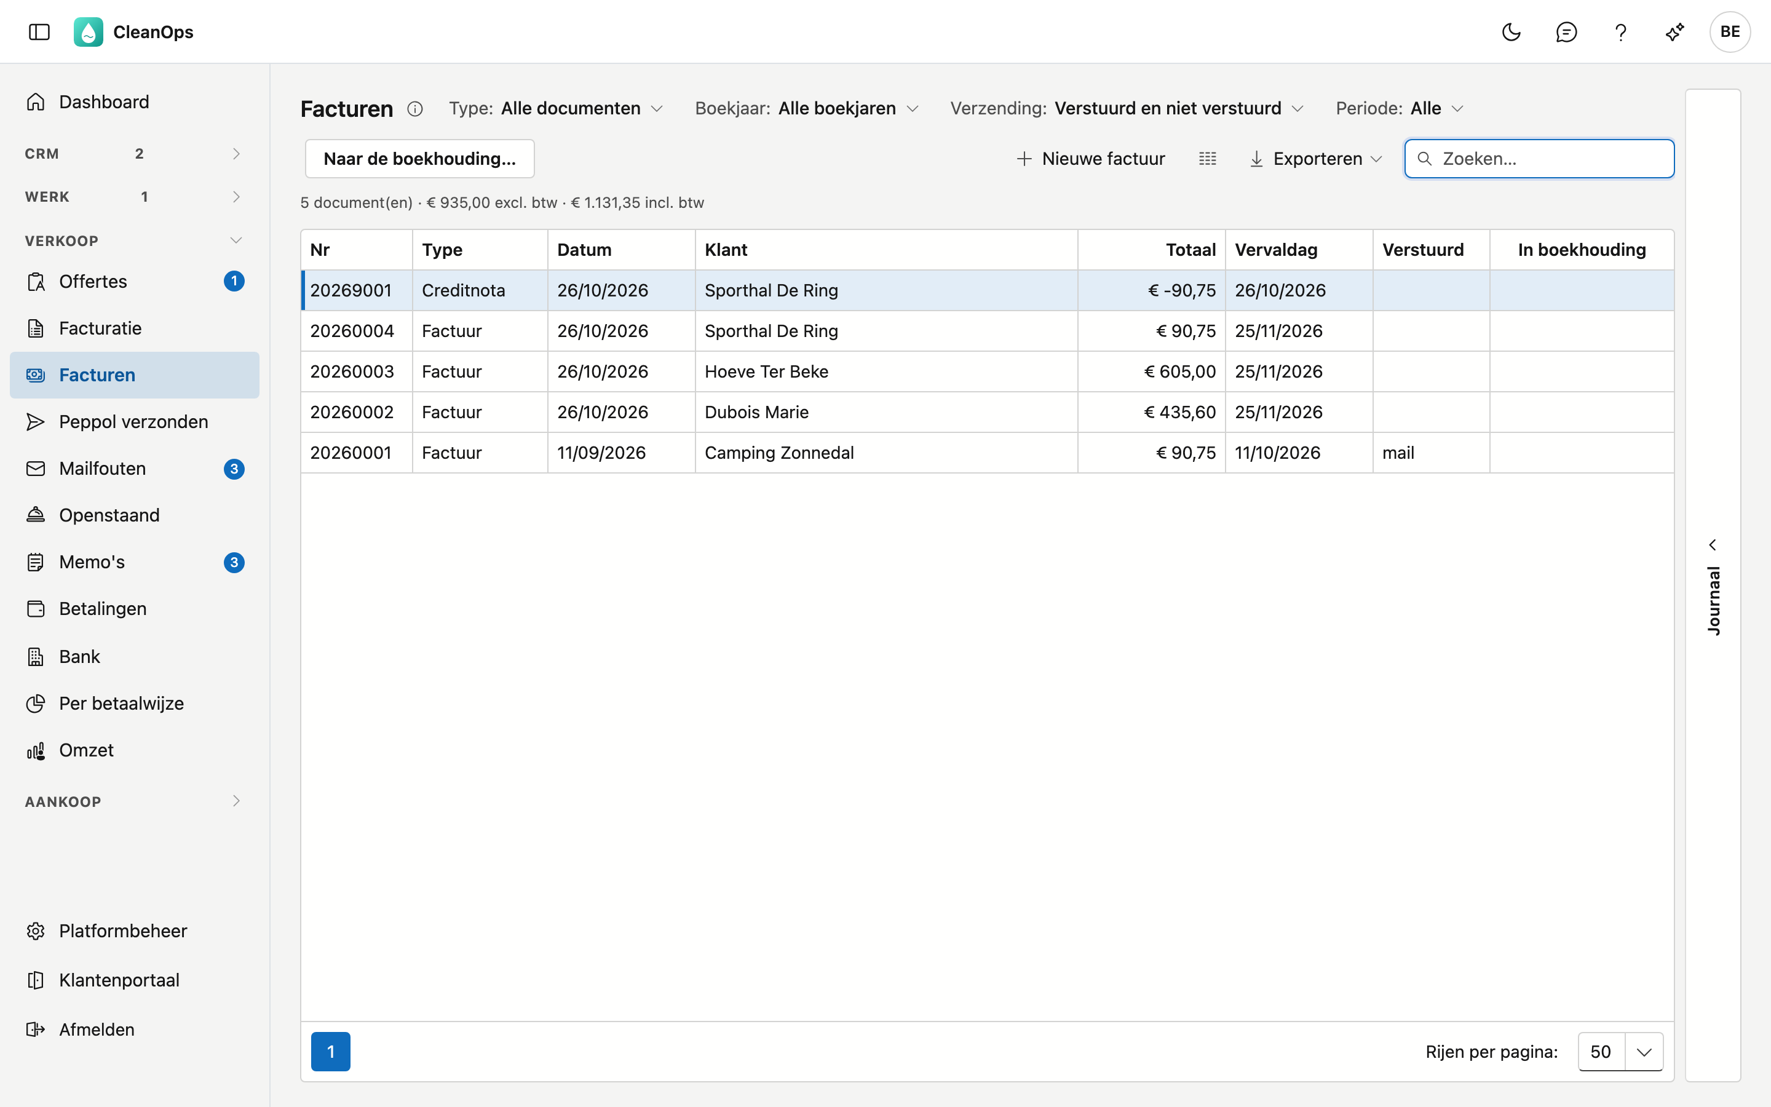Open Omzet in the sidebar

[135, 750]
